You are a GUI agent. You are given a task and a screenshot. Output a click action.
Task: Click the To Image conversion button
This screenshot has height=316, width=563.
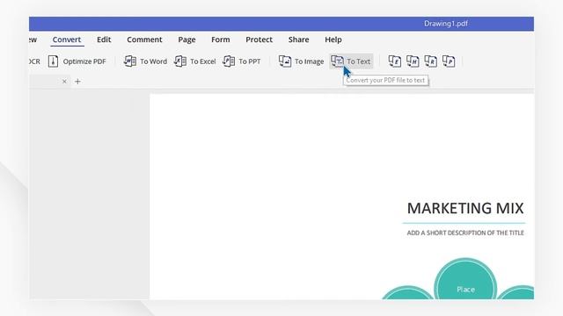coord(301,61)
